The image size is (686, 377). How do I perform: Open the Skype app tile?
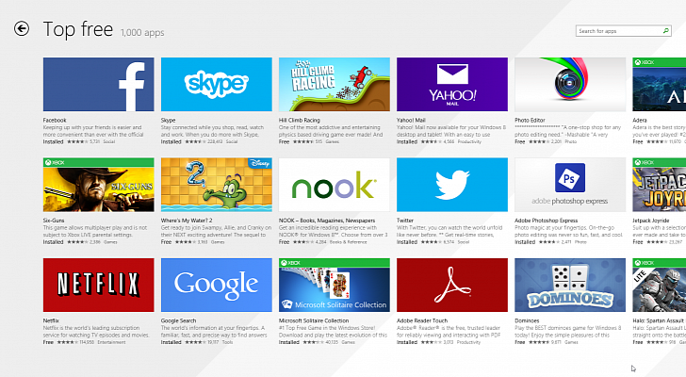point(216,84)
